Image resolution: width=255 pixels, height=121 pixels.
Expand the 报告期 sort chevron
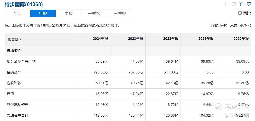[21, 40]
